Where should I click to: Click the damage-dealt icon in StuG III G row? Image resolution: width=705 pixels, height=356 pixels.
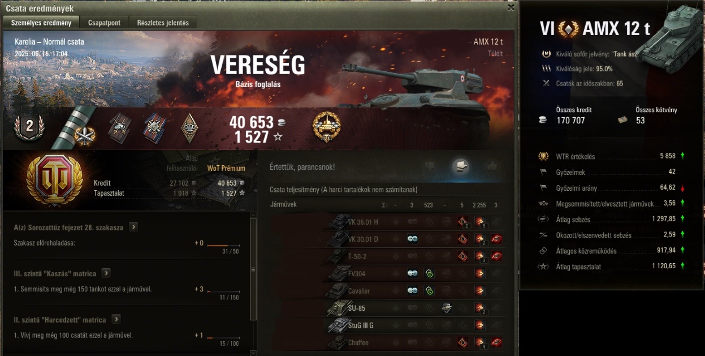479,325
